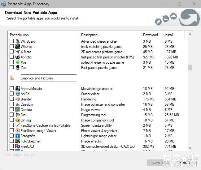Click the Zaz app icon
The width and height of the screenshot is (201, 170).
click(x=18, y=67)
